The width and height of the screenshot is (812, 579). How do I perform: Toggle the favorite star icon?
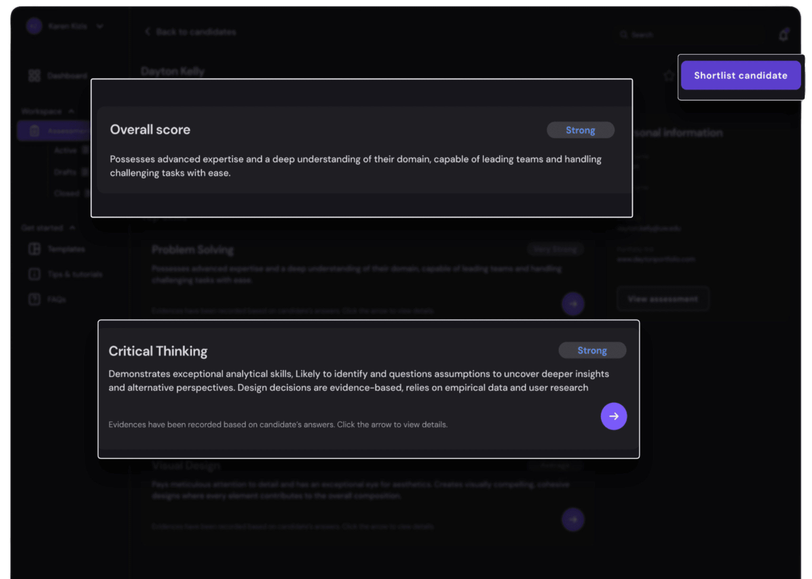[x=669, y=76]
